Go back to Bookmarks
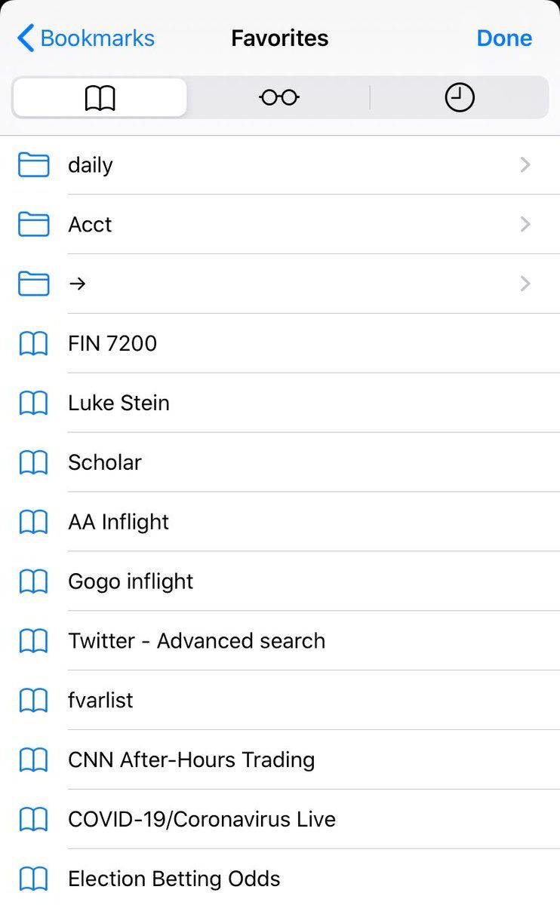The image size is (560, 905). pos(86,38)
